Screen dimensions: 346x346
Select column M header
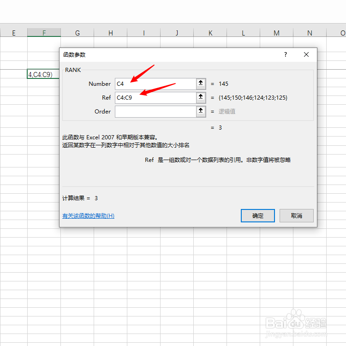click(276, 33)
